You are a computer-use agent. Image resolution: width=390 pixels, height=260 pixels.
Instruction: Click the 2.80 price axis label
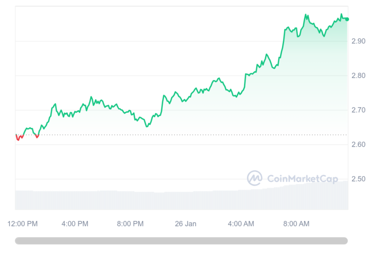358,76
